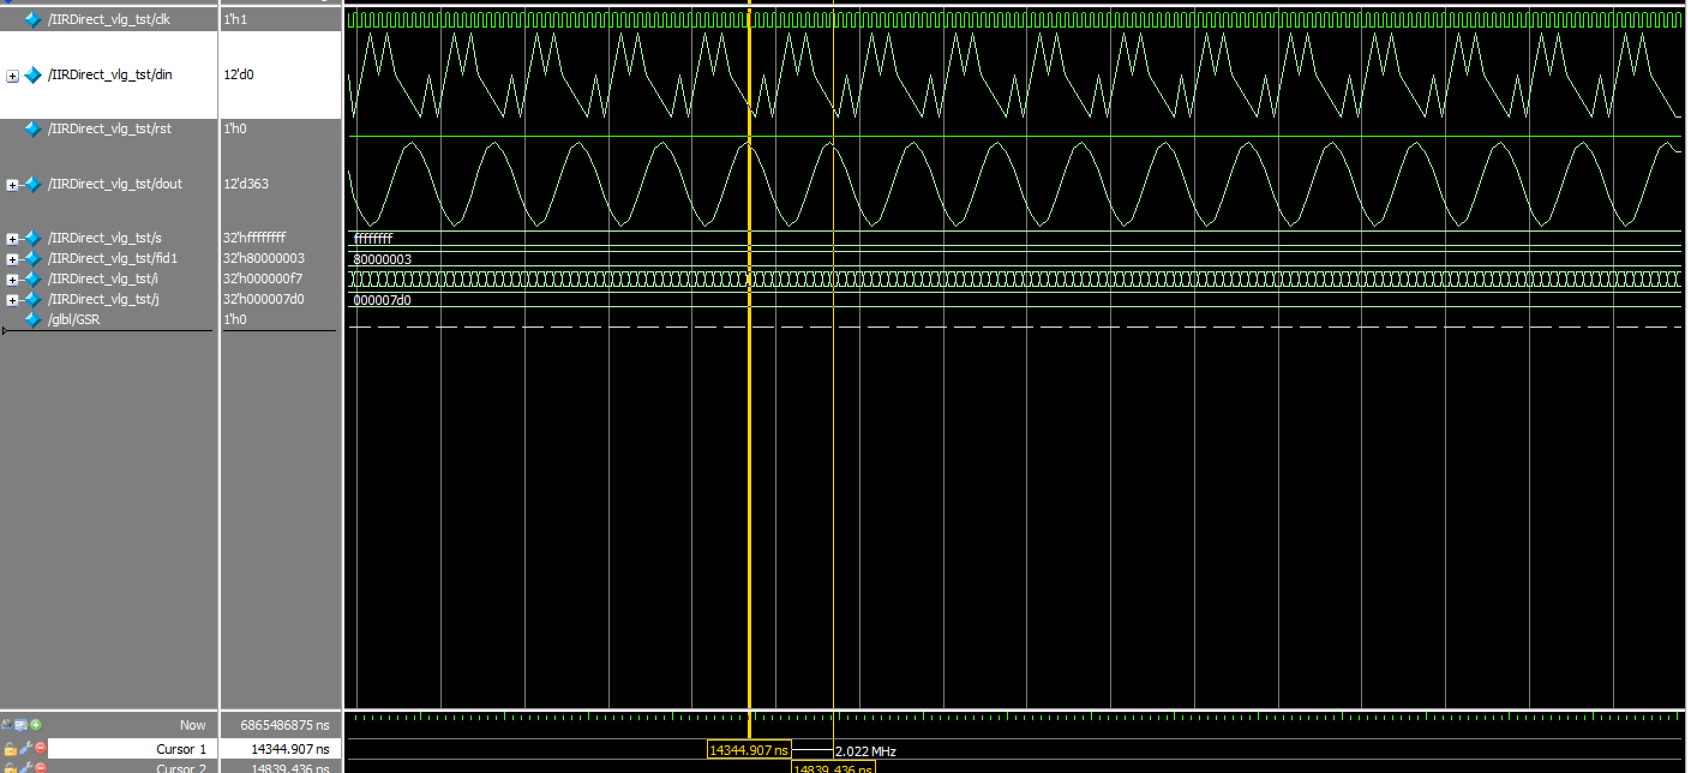Expand the din signal bus
This screenshot has height=773, width=1688.
pyautogui.click(x=13, y=76)
